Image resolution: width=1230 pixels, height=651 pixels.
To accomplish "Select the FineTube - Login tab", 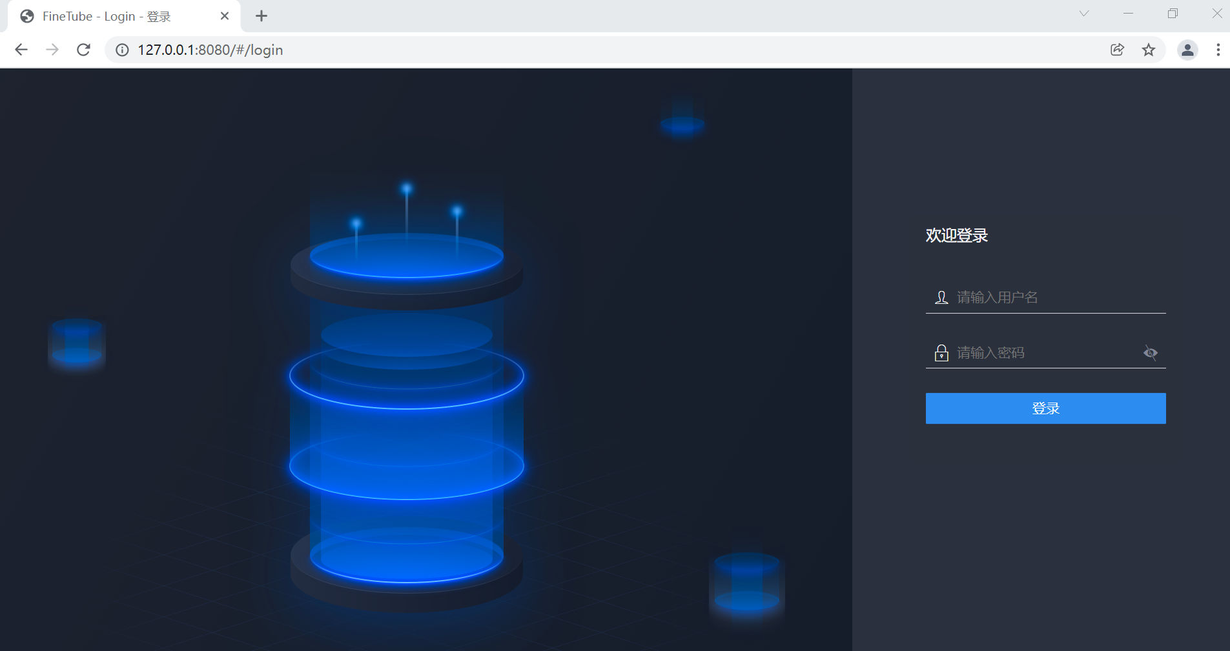I will (x=124, y=16).
